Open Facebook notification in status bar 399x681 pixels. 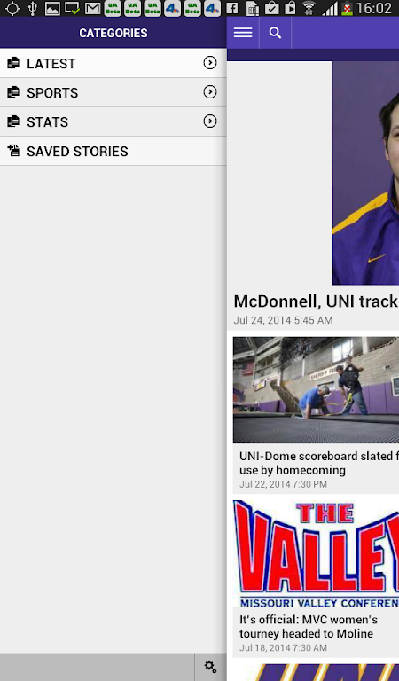pos(231,8)
